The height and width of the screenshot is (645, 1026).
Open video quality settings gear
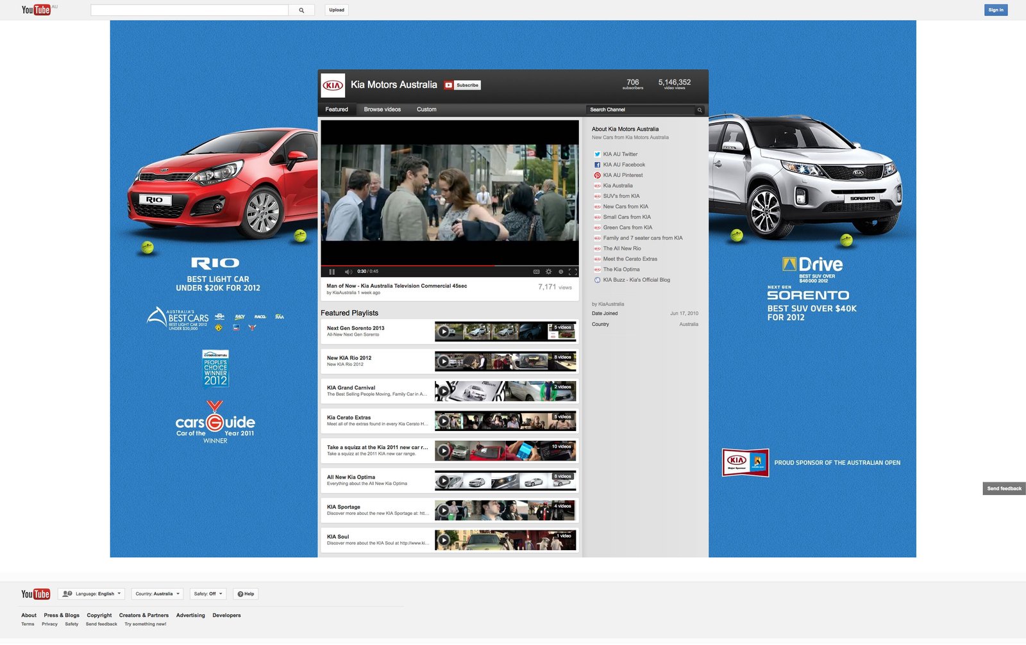(x=549, y=272)
